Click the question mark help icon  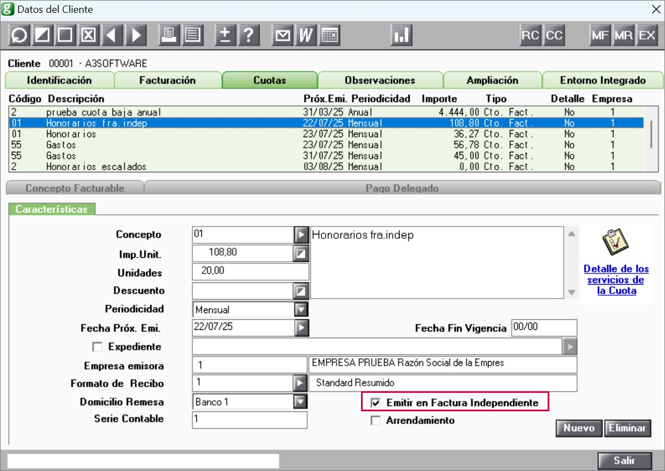pyautogui.click(x=249, y=35)
